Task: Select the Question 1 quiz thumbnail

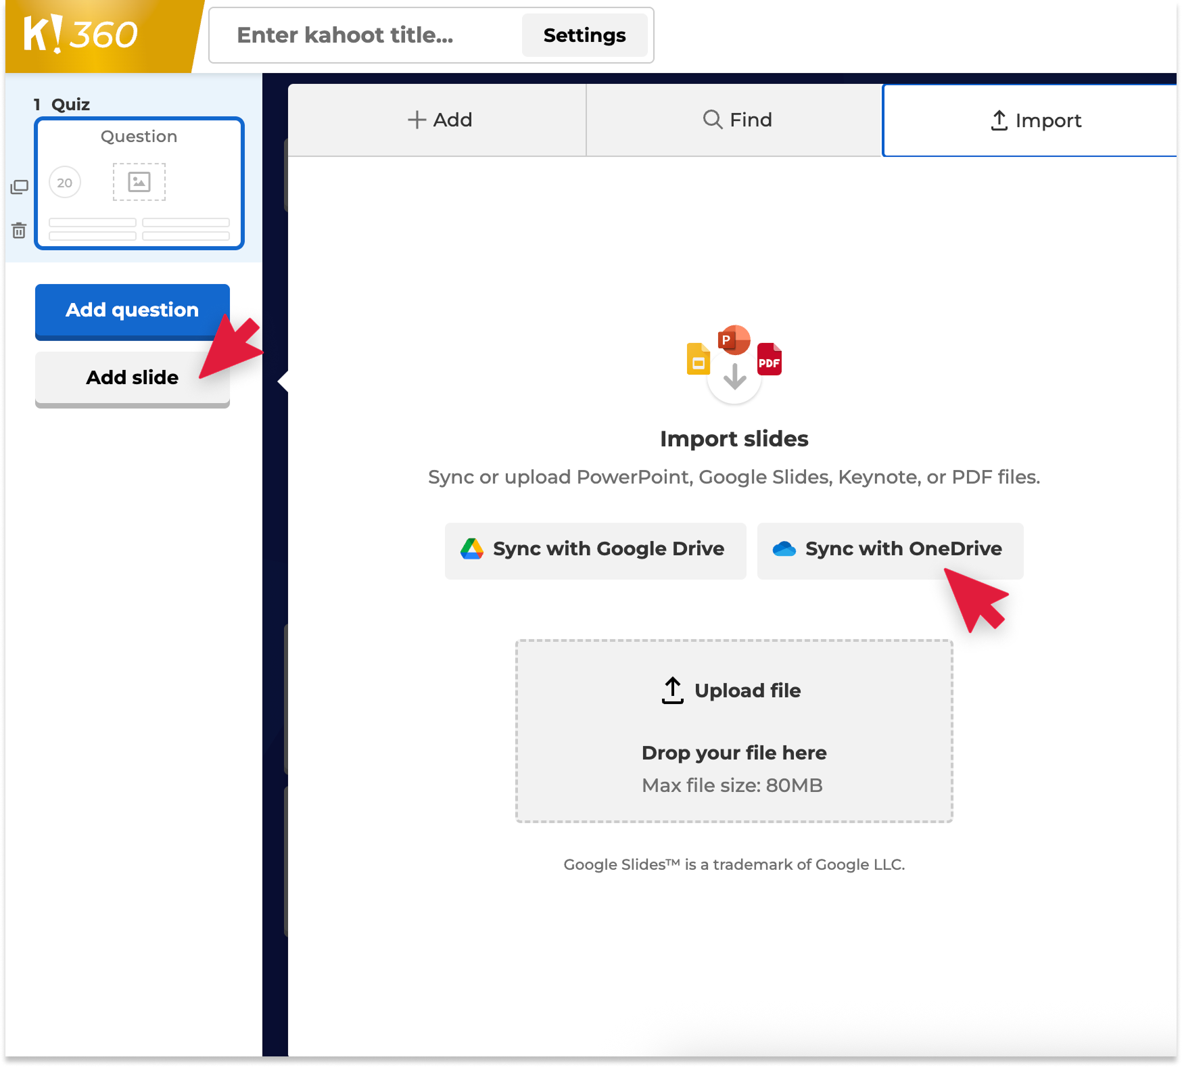Action: point(139,183)
